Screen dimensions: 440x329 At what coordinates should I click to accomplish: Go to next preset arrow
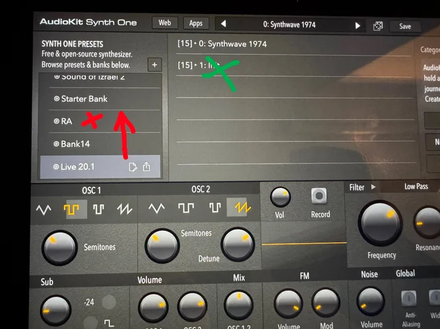point(358,26)
